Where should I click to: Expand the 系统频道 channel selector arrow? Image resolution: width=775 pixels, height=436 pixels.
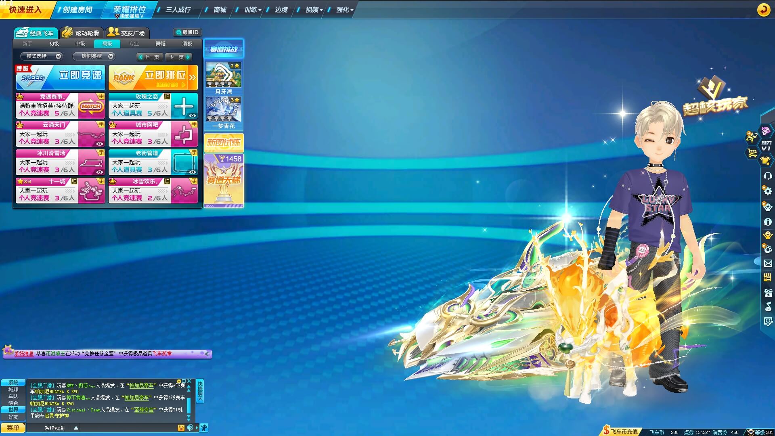[x=76, y=428]
